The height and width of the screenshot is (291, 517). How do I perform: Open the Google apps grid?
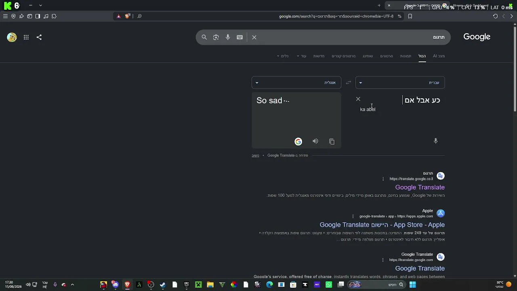pyautogui.click(x=26, y=37)
